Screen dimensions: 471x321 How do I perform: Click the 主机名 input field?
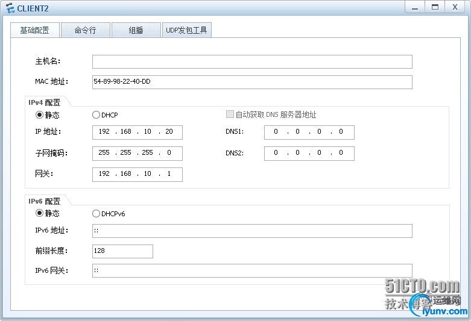click(x=252, y=61)
